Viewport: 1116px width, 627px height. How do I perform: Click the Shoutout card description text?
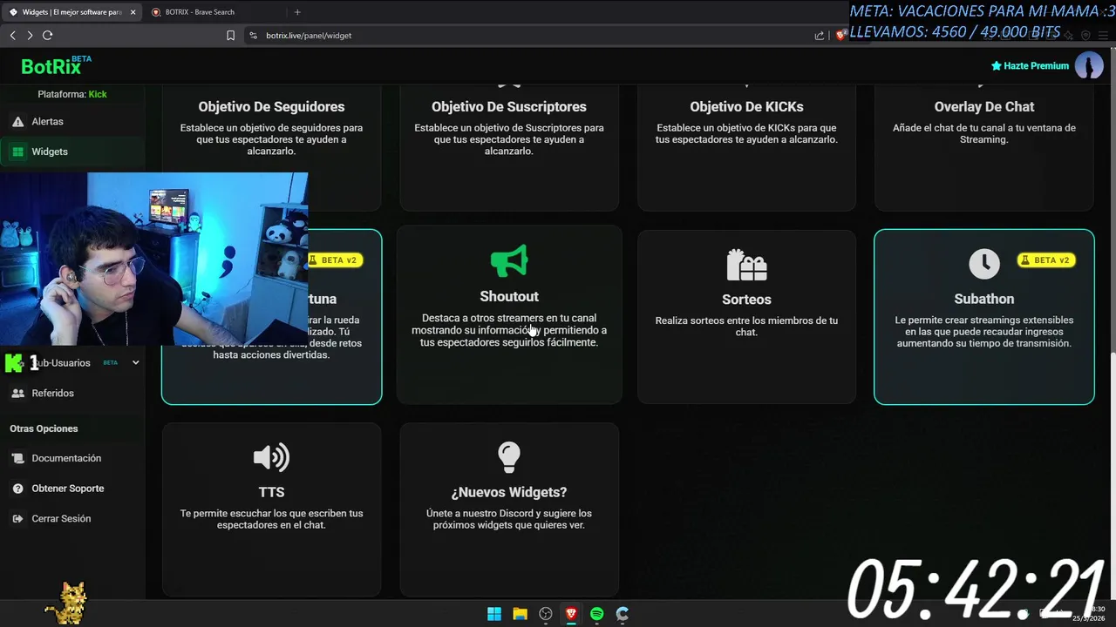click(509, 330)
